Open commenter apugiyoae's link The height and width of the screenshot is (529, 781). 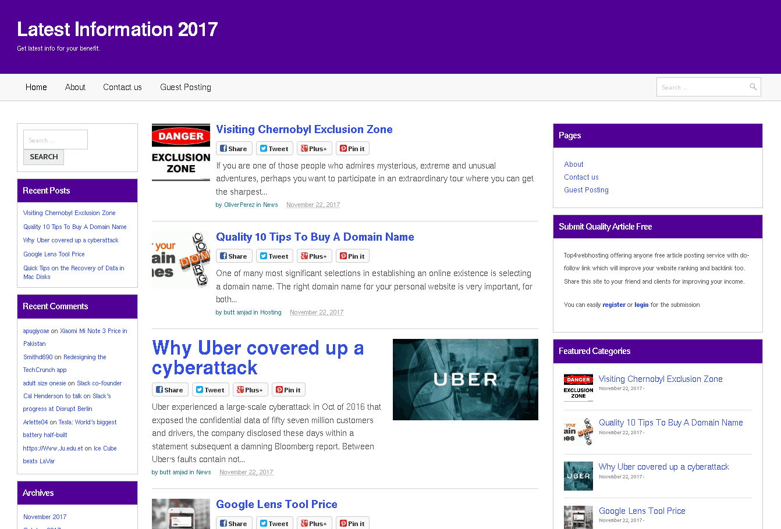coord(36,331)
